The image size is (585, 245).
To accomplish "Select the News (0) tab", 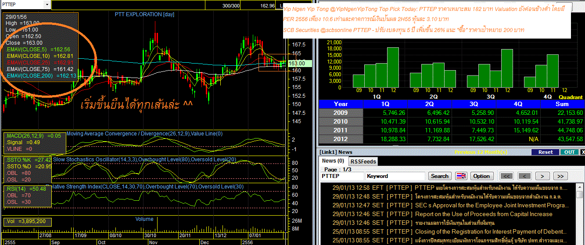I will 333,161.
